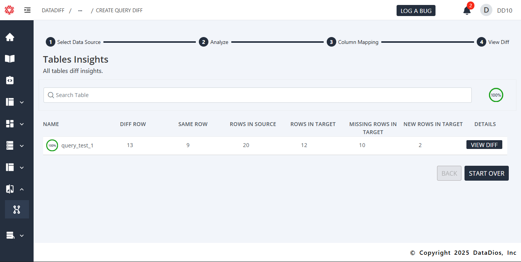Click the active query diff icon in sidebar
This screenshot has width=521, height=262.
click(17, 209)
